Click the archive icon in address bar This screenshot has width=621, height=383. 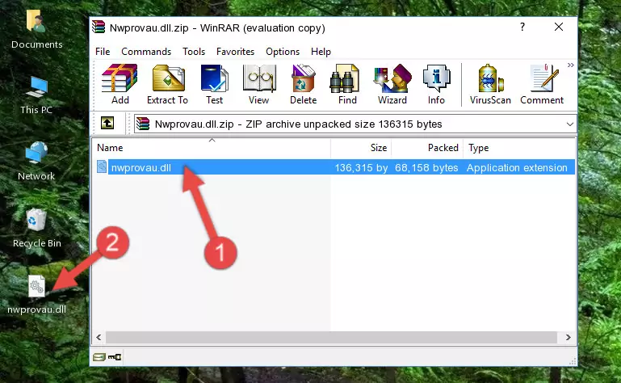(x=143, y=124)
